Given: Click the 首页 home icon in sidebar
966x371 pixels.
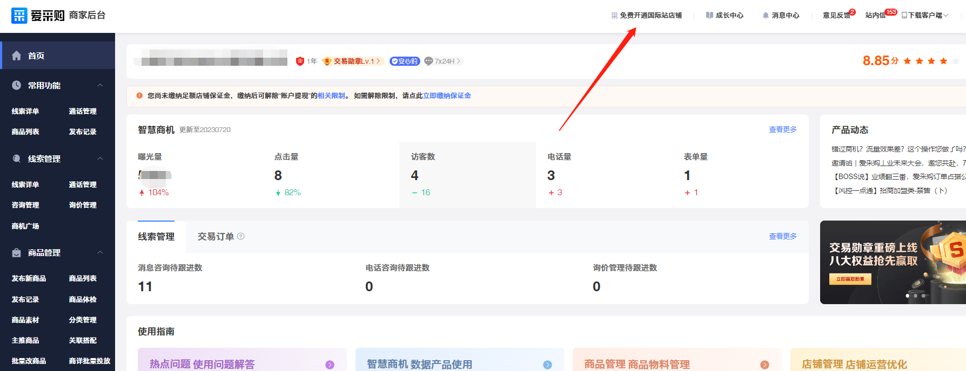Looking at the screenshot, I should click(17, 56).
